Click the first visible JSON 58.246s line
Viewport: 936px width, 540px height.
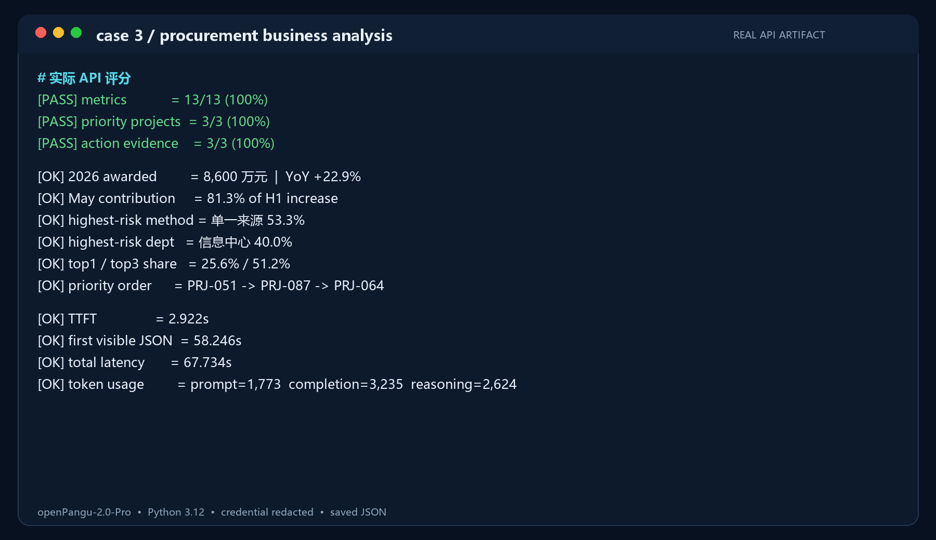pyautogui.click(x=139, y=341)
